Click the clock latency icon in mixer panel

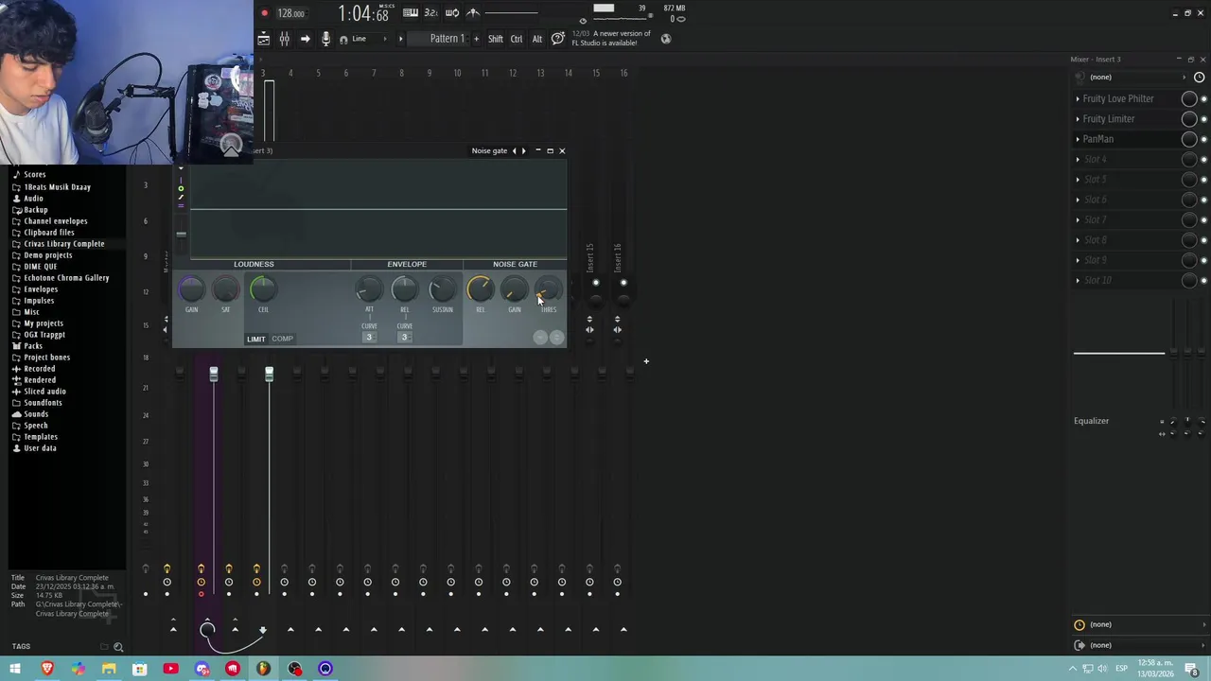pyautogui.click(x=1200, y=77)
